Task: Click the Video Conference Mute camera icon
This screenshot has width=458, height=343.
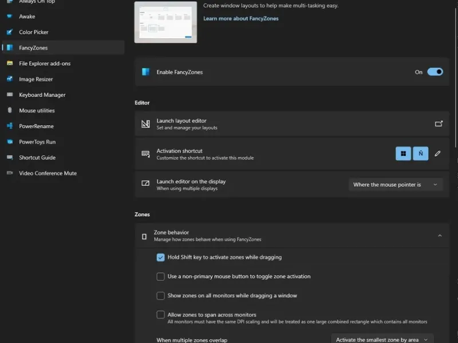Action: pyautogui.click(x=10, y=173)
